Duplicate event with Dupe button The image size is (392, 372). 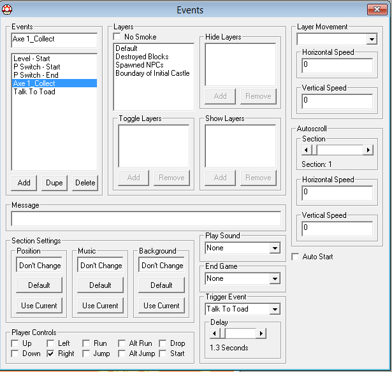[55, 183]
